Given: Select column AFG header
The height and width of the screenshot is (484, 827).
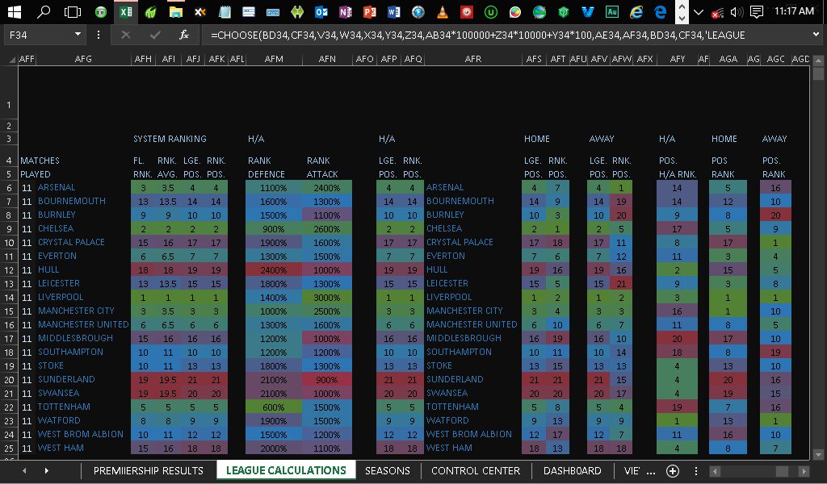Looking at the screenshot, I should [x=83, y=59].
